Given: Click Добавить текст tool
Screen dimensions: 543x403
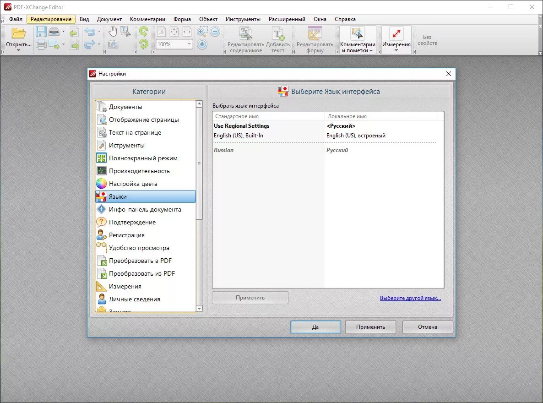Looking at the screenshot, I should [278, 40].
